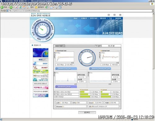Click the Refresh page icon
The image size is (155, 121).
click(20, 7)
